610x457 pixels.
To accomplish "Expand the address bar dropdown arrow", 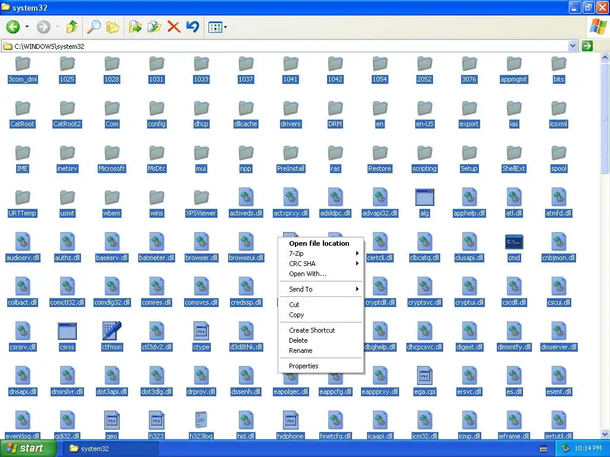I will 572,46.
